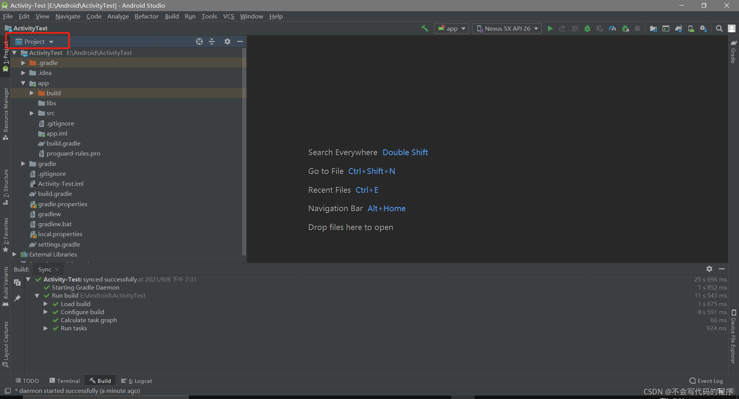Open Build panel settings gear
Image resolution: width=739 pixels, height=399 pixels.
point(709,269)
